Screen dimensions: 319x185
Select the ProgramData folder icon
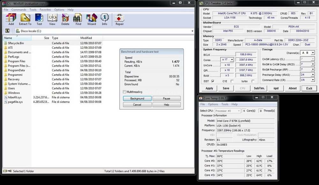pos(6,70)
